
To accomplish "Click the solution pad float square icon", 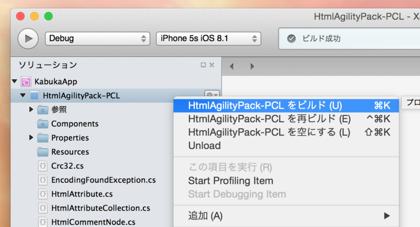I will [x=203, y=65].
